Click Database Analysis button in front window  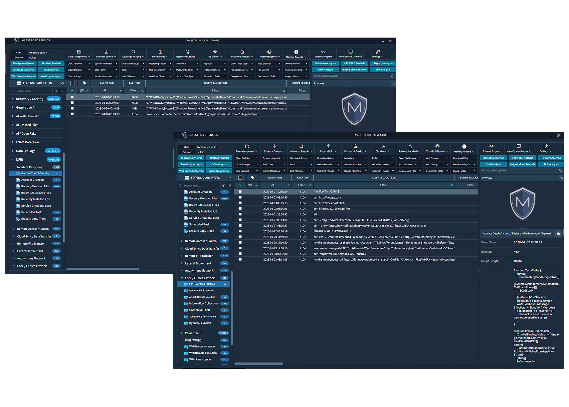tap(493, 158)
